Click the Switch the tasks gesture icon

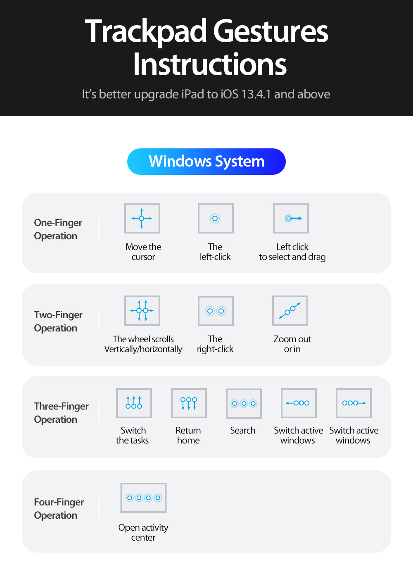(134, 403)
